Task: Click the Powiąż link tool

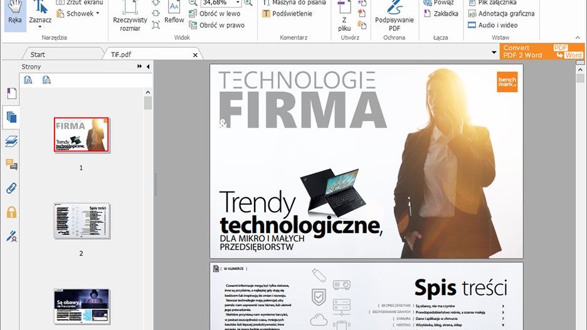Action: point(439,3)
